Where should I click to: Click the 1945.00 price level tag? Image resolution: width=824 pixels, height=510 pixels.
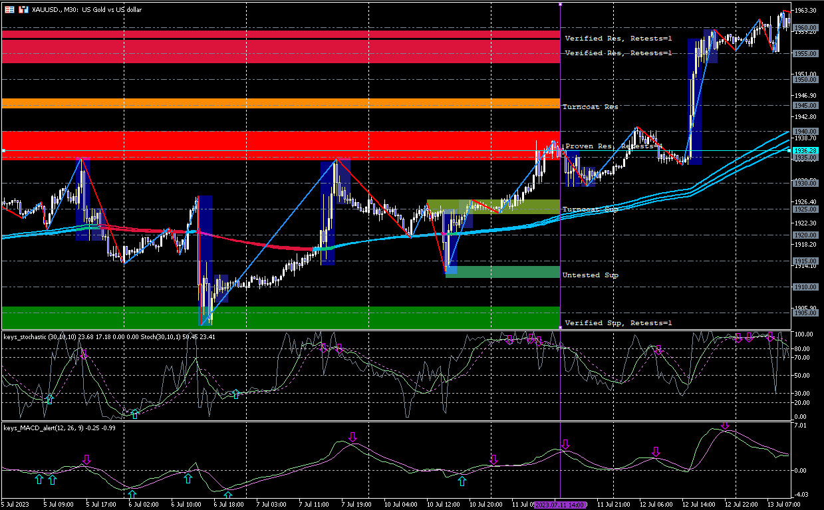point(805,105)
